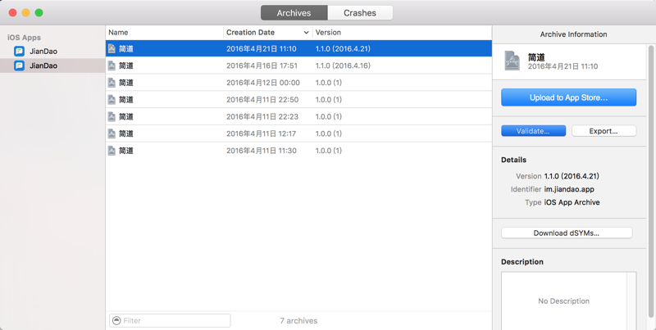Click archive file icon dated 2016年4月12日 00:00

[x=112, y=83]
